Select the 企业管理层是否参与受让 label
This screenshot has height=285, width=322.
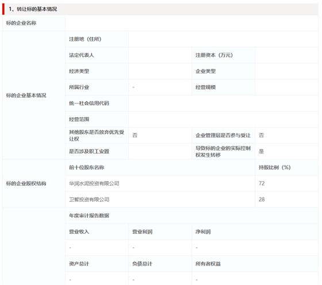[223, 135]
